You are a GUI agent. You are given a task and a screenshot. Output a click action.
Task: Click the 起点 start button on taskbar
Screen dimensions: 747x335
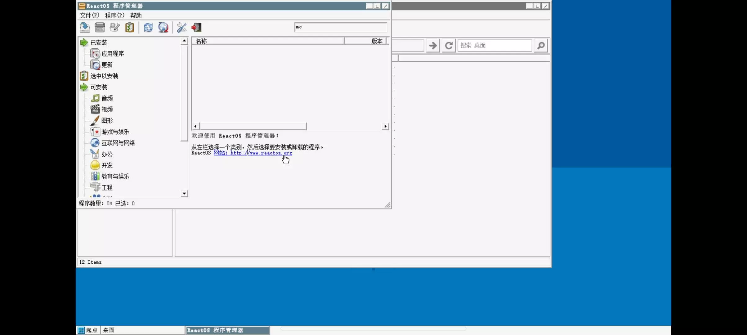click(88, 330)
